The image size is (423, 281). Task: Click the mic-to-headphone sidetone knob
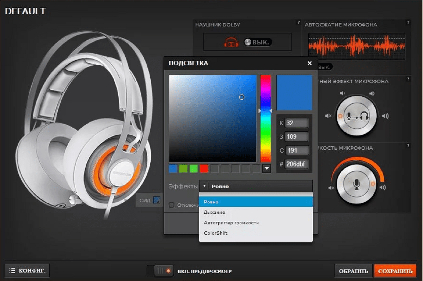pos(356,116)
